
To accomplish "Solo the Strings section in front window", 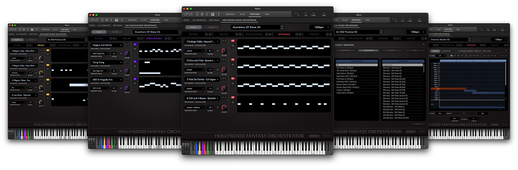I will 300,34.
